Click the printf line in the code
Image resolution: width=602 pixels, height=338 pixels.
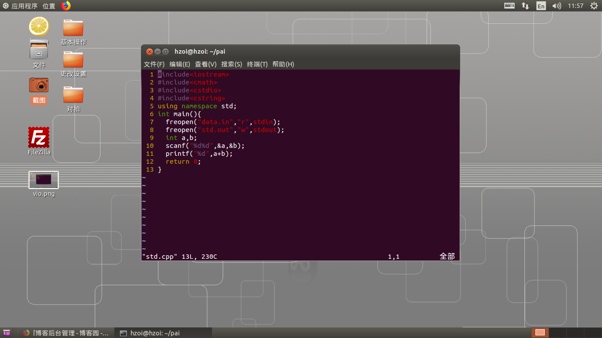tap(199, 154)
